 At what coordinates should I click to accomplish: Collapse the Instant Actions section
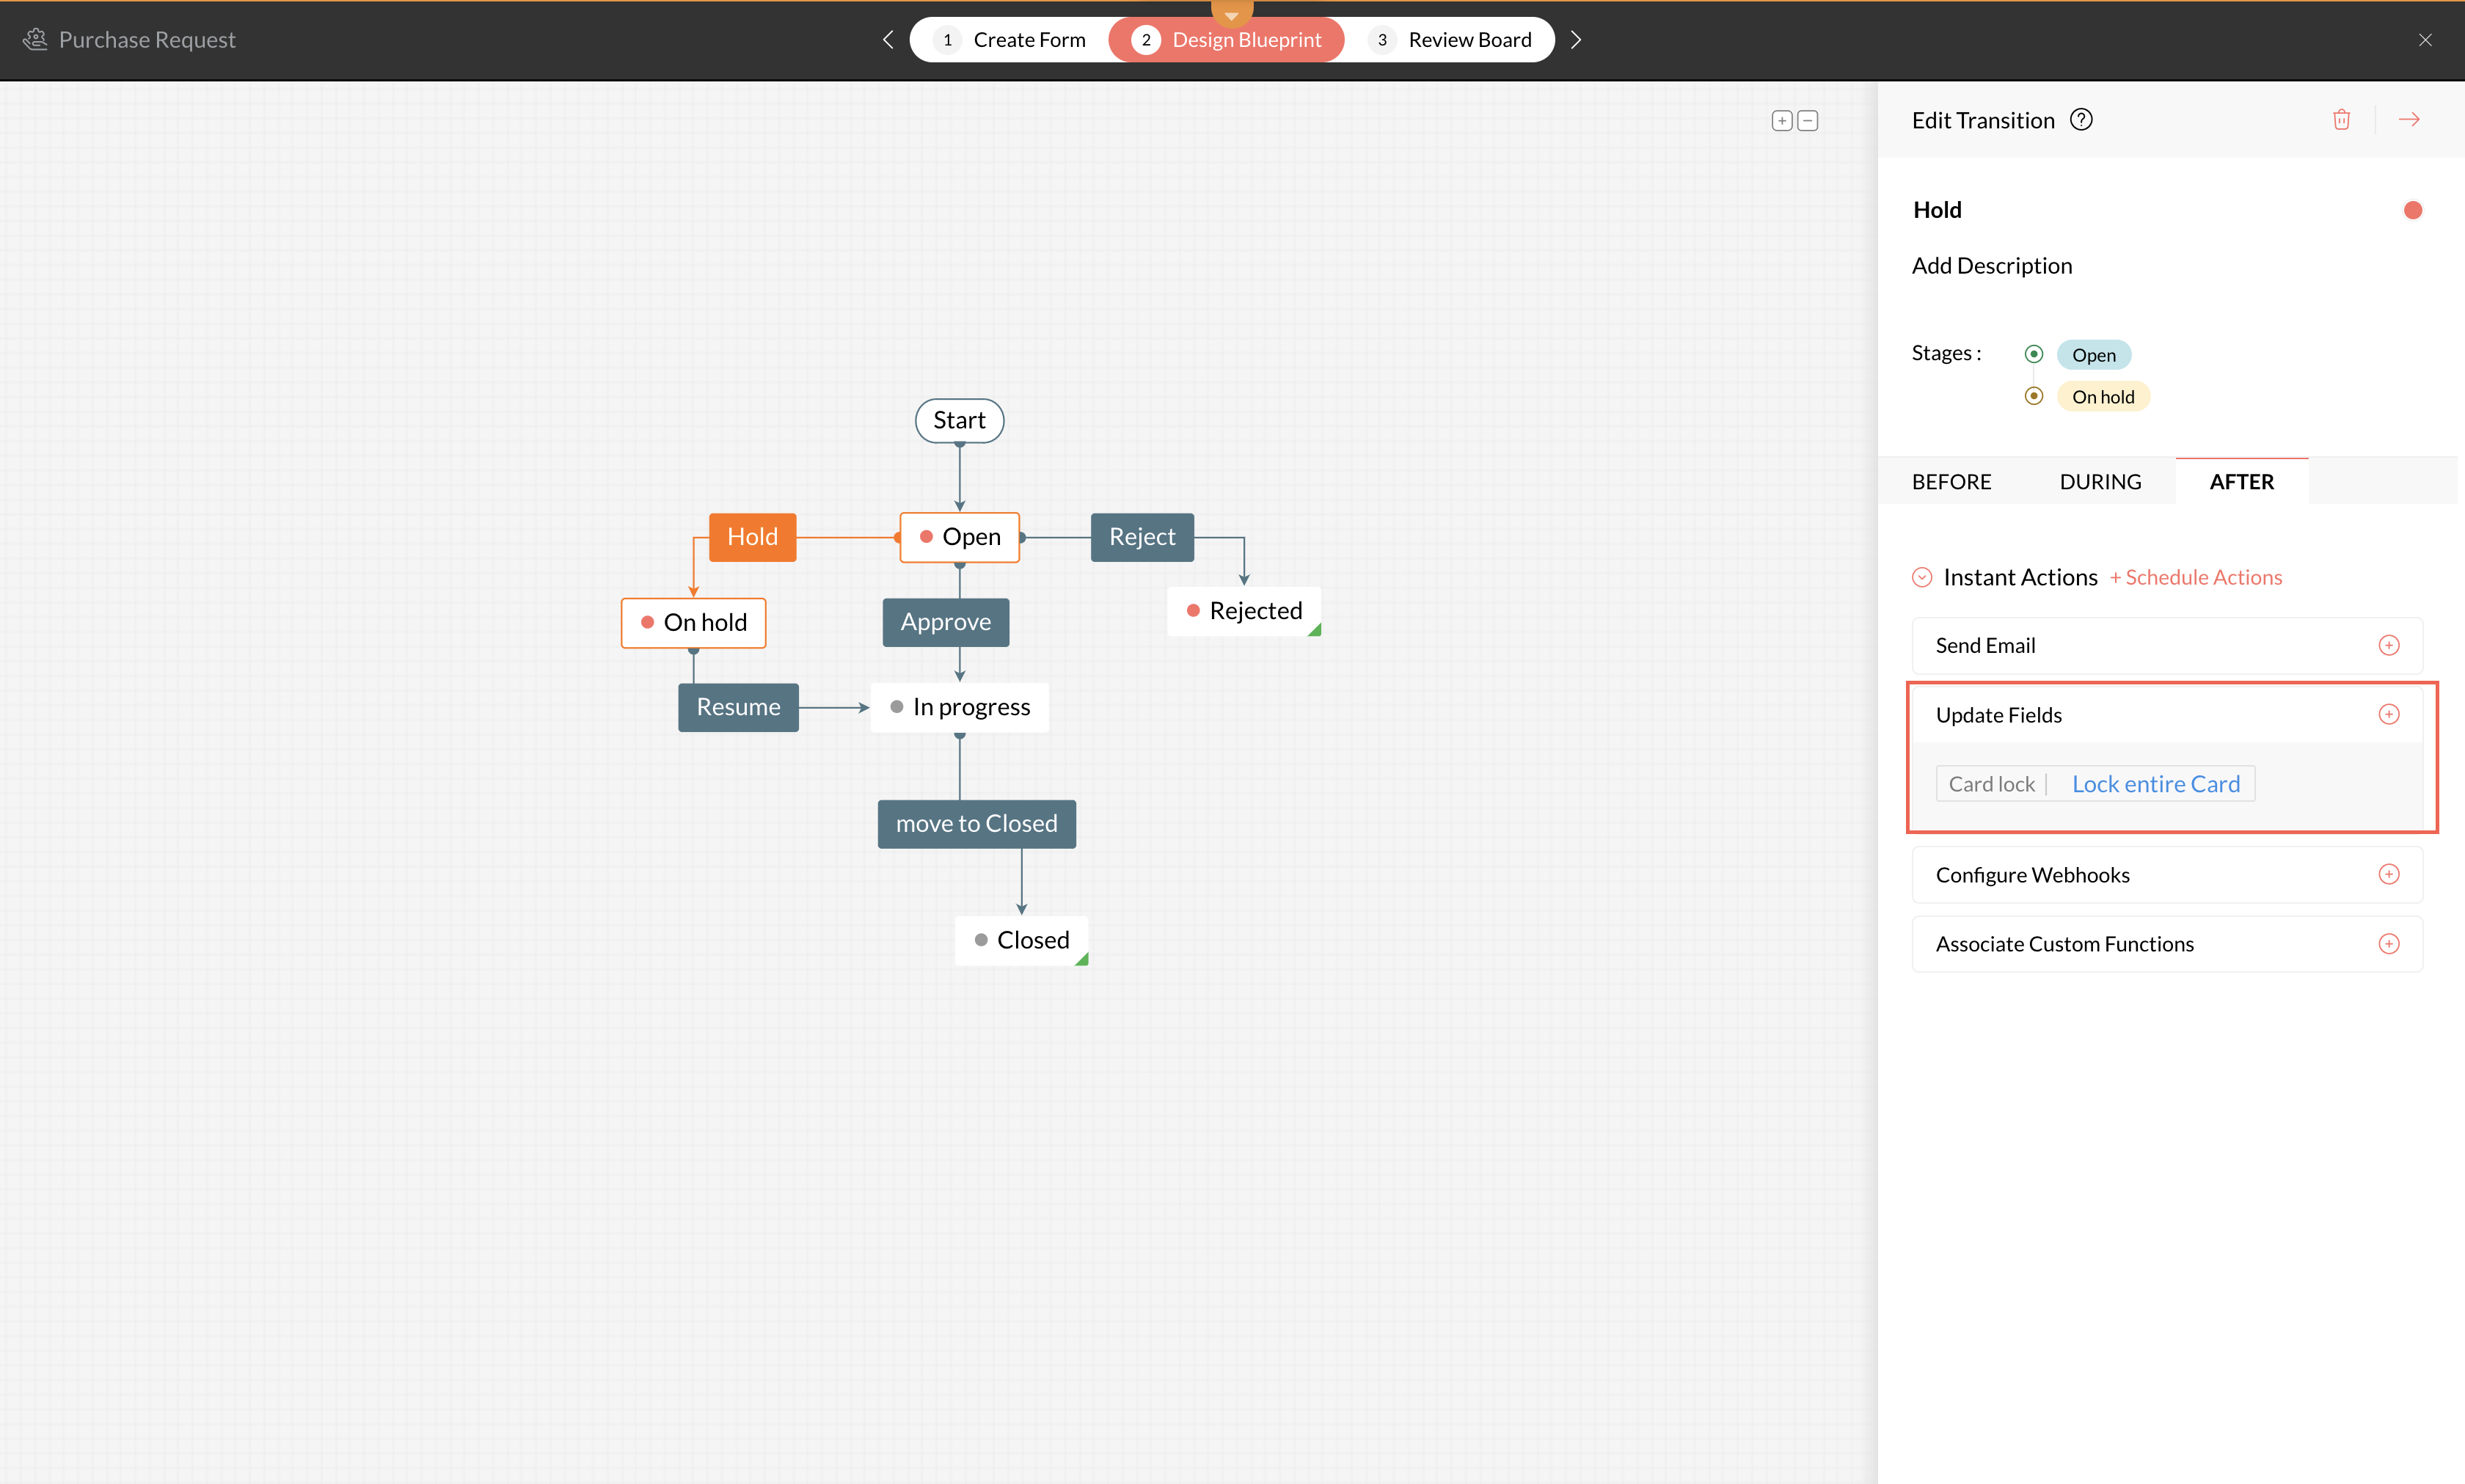[1921, 577]
